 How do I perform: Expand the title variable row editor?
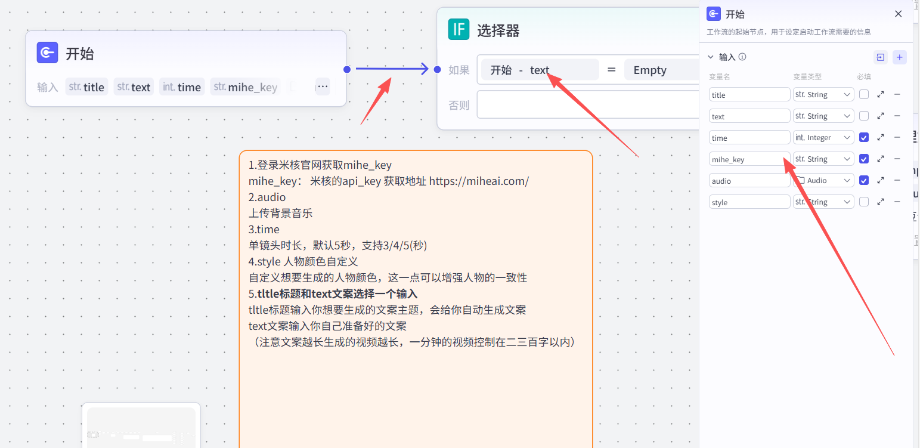(x=881, y=94)
